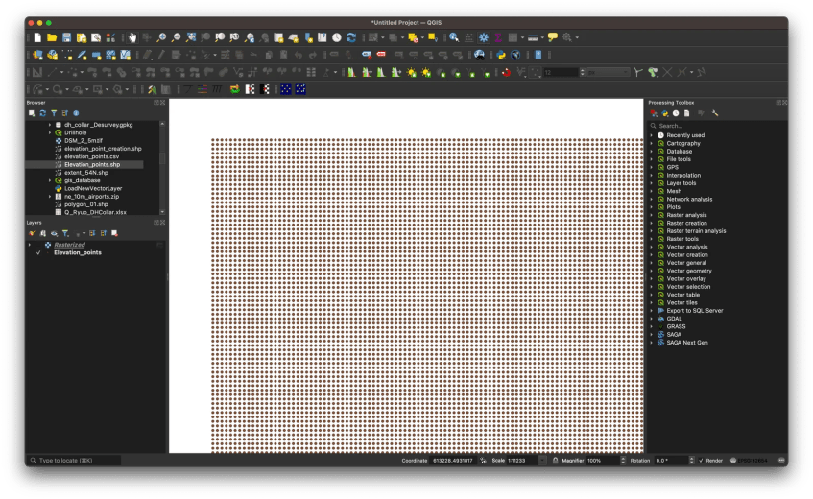Click the EPSG:32654 CRS button in the status bar
The image size is (813, 499).
click(x=749, y=461)
